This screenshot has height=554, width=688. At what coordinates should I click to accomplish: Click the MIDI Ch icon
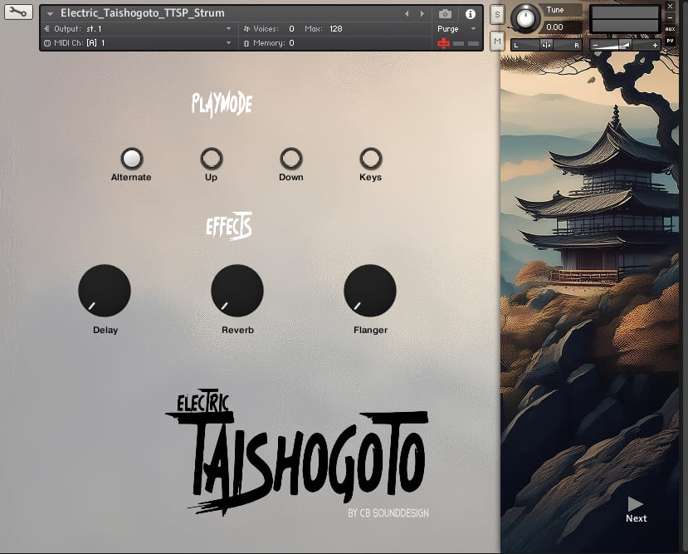[47, 43]
